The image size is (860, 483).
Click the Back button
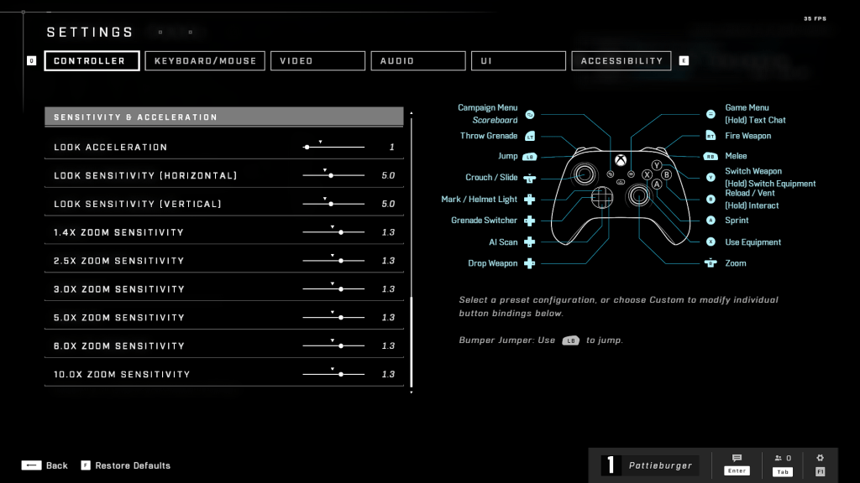click(x=45, y=465)
